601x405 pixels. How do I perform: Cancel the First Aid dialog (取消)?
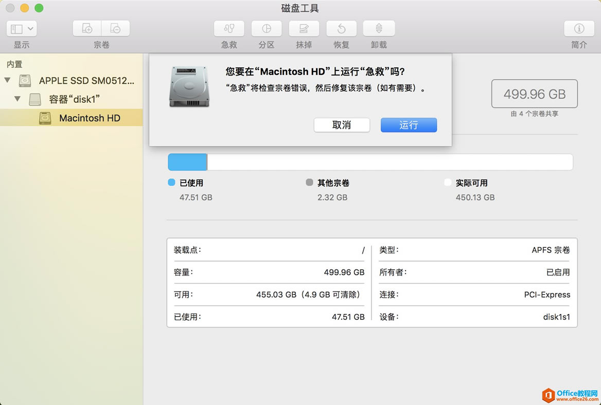(x=342, y=125)
